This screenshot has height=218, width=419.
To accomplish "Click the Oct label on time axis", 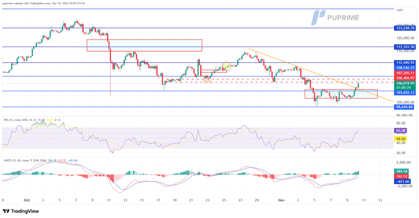I will pos(27,200).
